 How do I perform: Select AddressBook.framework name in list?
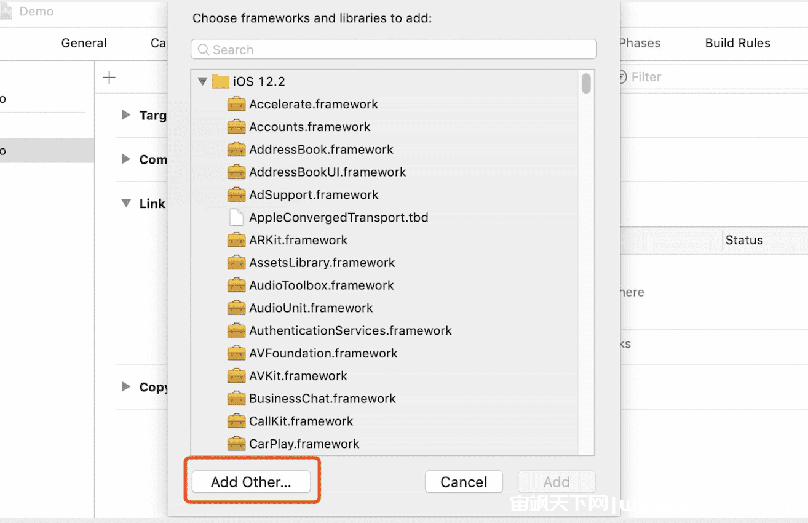click(x=321, y=150)
